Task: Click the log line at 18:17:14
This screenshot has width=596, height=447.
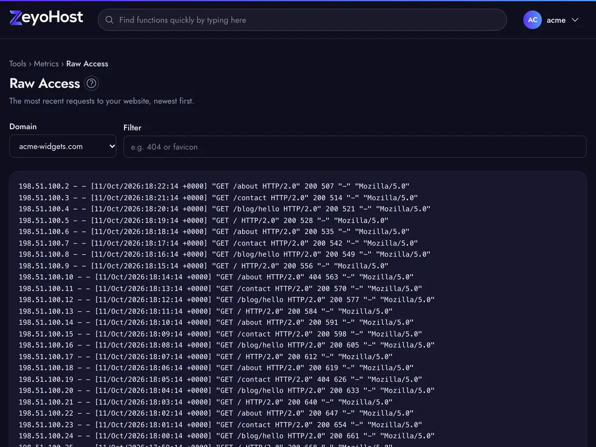Action: [x=218, y=243]
